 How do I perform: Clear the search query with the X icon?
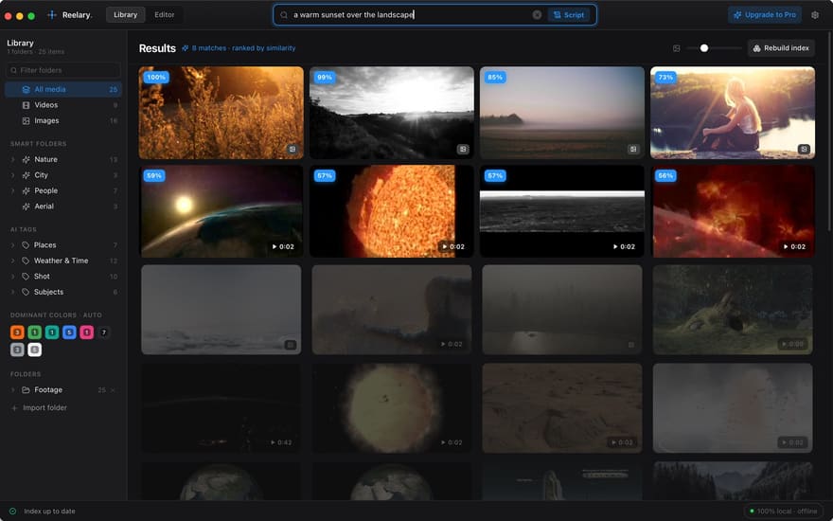pyautogui.click(x=537, y=15)
